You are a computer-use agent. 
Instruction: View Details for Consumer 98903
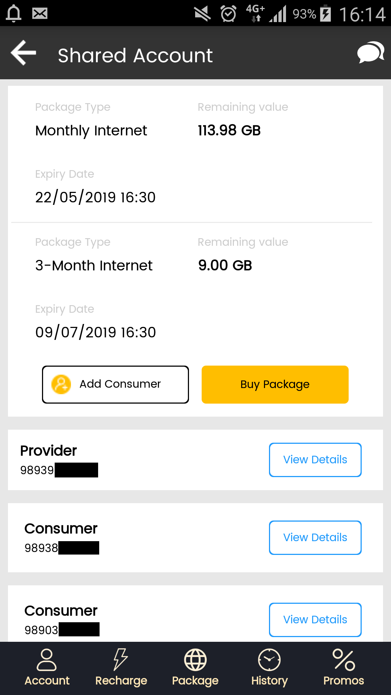(x=315, y=619)
